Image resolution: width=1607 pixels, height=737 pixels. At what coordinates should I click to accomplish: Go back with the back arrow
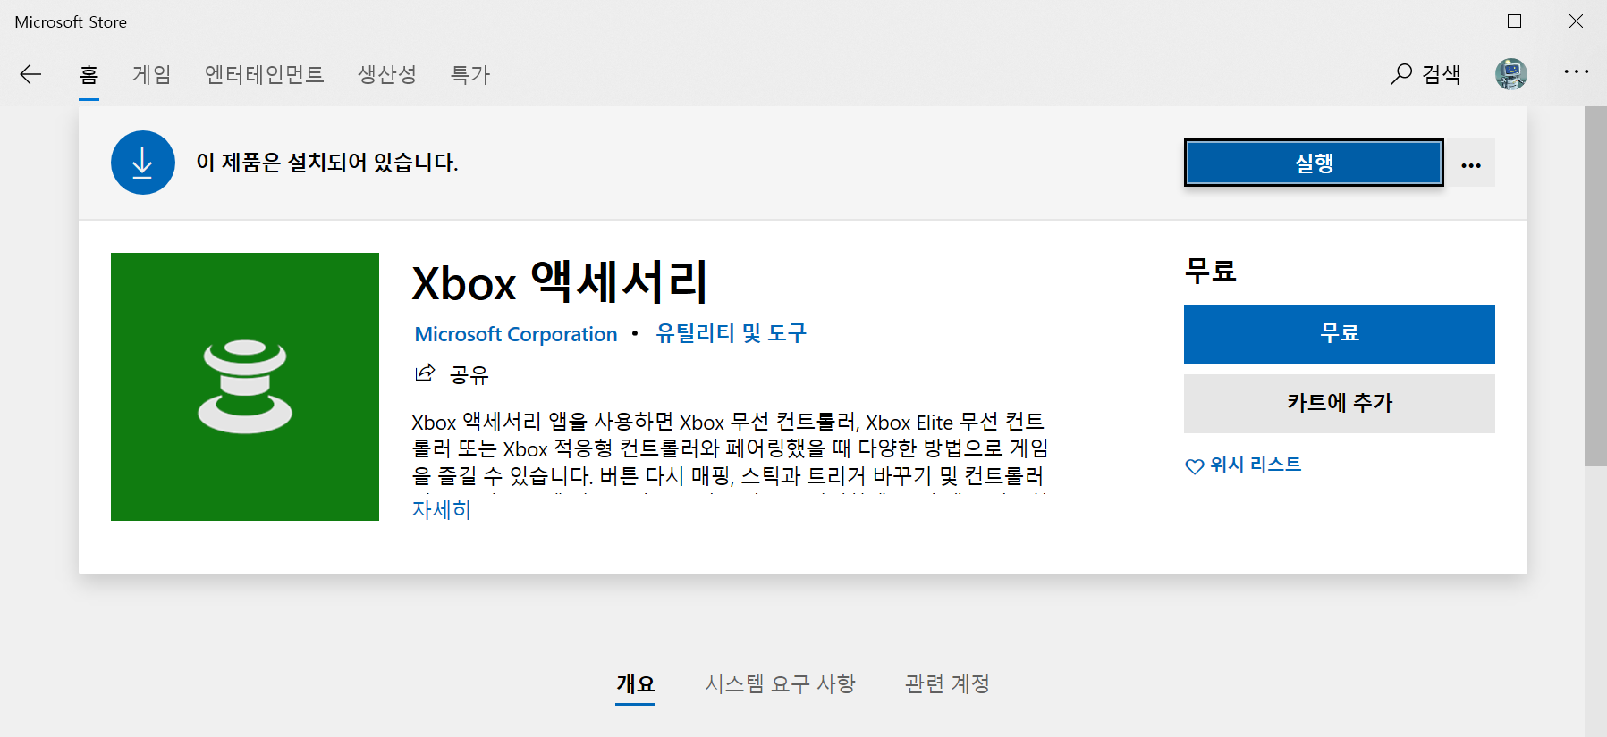(30, 74)
